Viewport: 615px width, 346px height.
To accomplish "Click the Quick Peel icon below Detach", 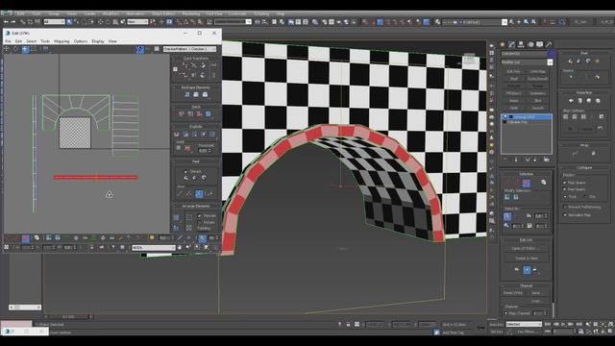I will tap(185, 178).
